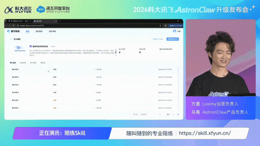Click the user avatar icon top right

tap(174, 31)
